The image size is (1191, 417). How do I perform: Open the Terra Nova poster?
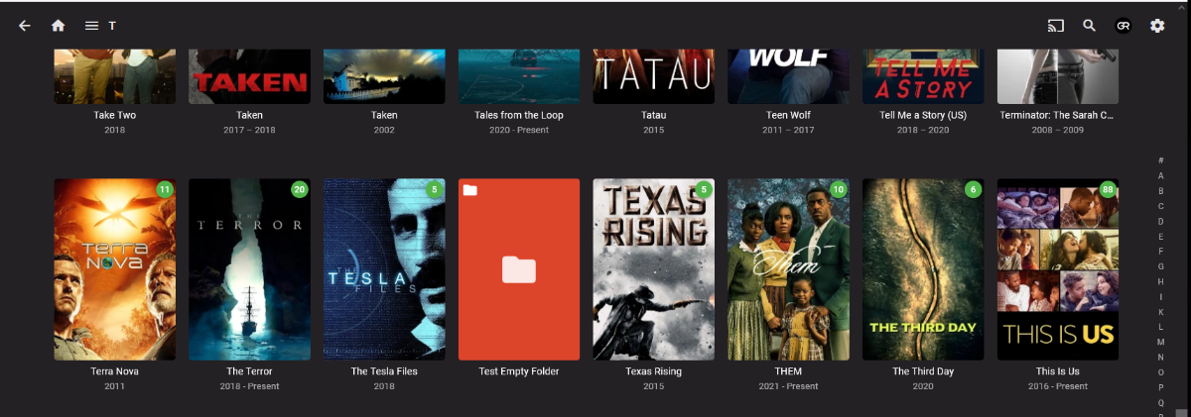pyautogui.click(x=115, y=269)
